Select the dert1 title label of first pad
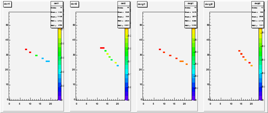Viewport: 268px width, 113px height. point(7,4)
